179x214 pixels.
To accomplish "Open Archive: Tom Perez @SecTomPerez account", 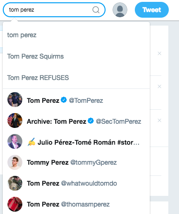I will point(76,120).
